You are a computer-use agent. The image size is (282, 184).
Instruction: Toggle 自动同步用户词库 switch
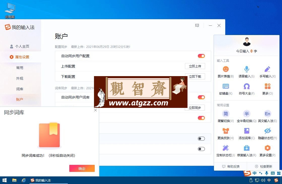point(201,97)
